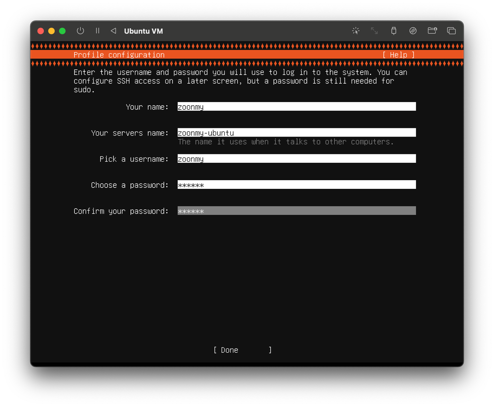Select the Pick a username field

coord(297,159)
